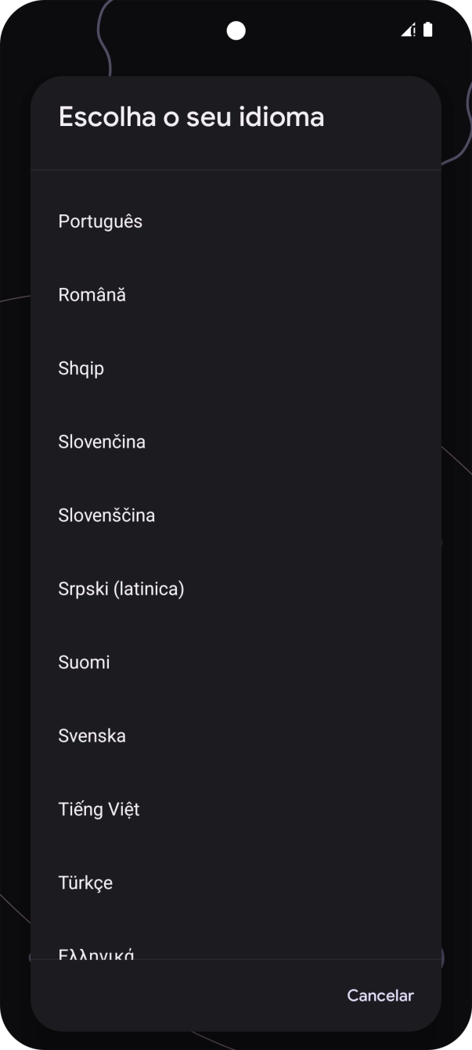Select Srpski (latinica) language entry
The height and width of the screenshot is (1050, 472).
[x=121, y=589]
